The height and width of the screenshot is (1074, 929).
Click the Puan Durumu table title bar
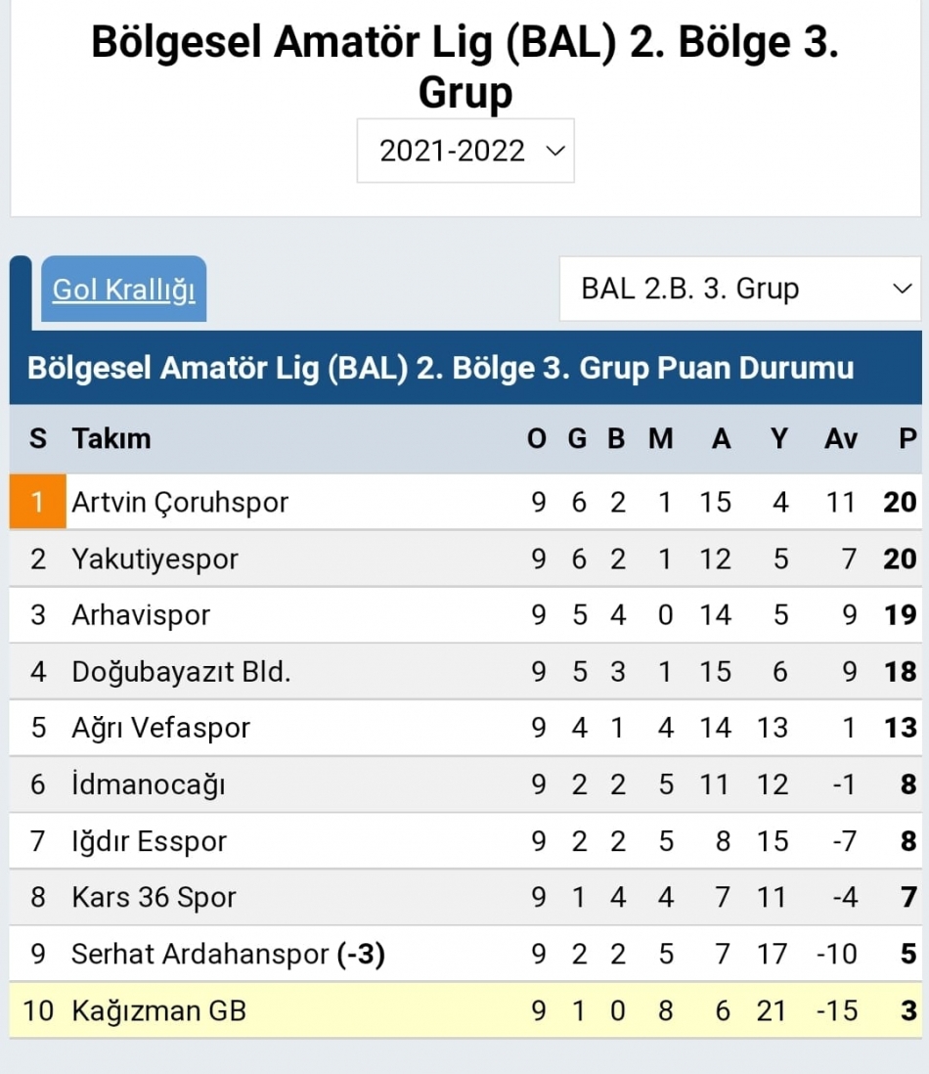[440, 368]
